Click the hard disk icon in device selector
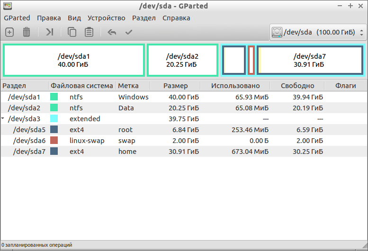 (277, 32)
